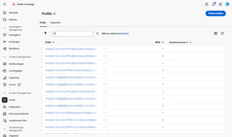The height and width of the screenshot is (137, 232).
Task: Collapse the Kampagnen-Management section
Action: tap(5, 28)
